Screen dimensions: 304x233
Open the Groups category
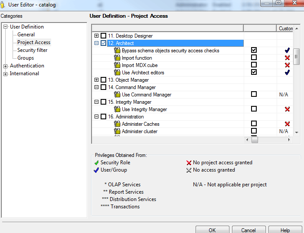coord(26,58)
